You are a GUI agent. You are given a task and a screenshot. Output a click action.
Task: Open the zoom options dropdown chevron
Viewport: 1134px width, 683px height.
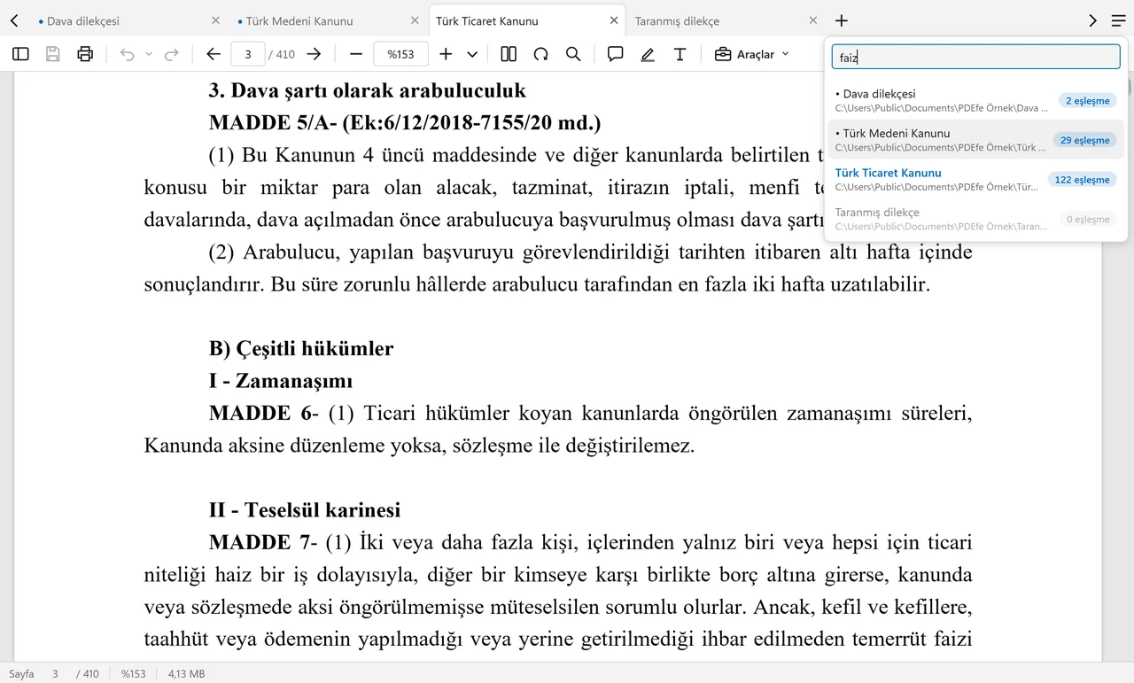(472, 54)
